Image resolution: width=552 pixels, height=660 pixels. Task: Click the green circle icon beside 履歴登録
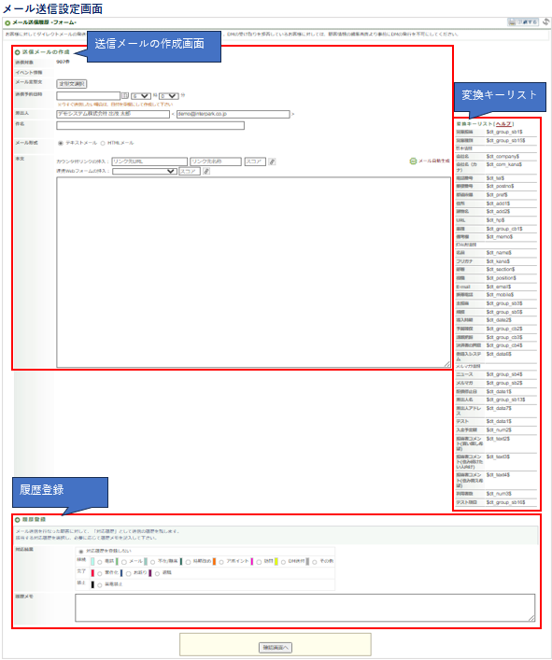pos(18,520)
